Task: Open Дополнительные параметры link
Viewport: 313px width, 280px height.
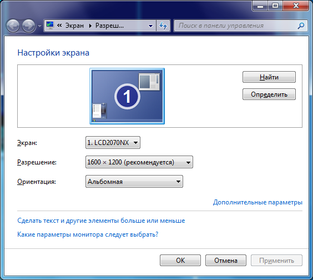Action: tap(258, 202)
